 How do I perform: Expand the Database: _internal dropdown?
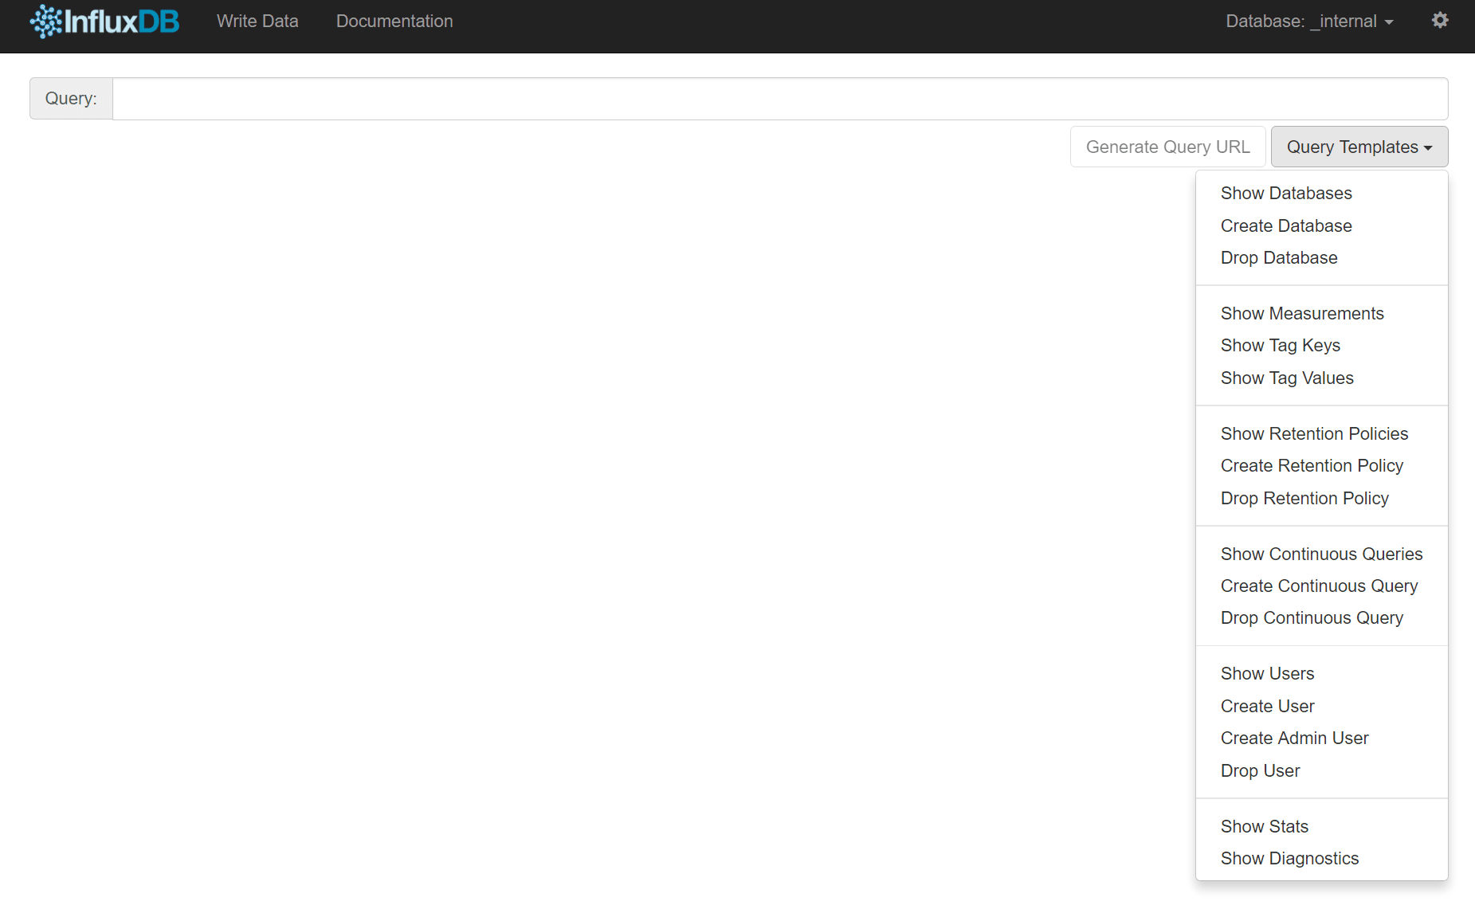pos(1309,22)
